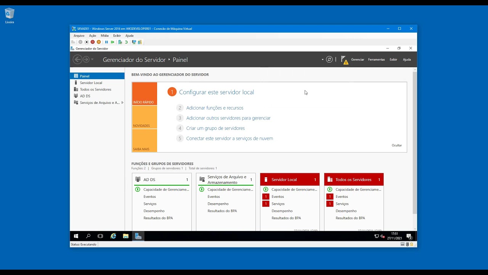Click Adicionar outros servidores para gerenciar
Image resolution: width=488 pixels, height=275 pixels.
228,118
